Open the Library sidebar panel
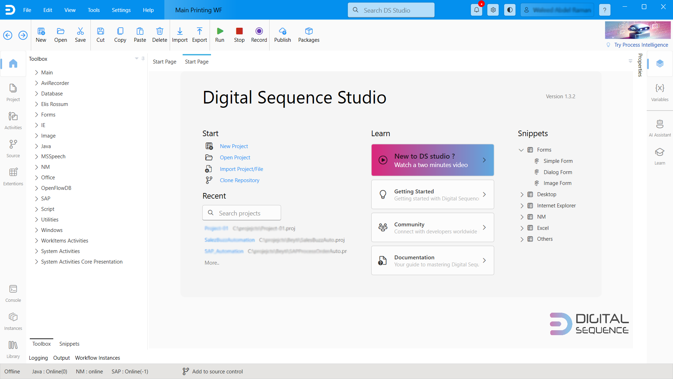This screenshot has width=673, height=379. 13,350
